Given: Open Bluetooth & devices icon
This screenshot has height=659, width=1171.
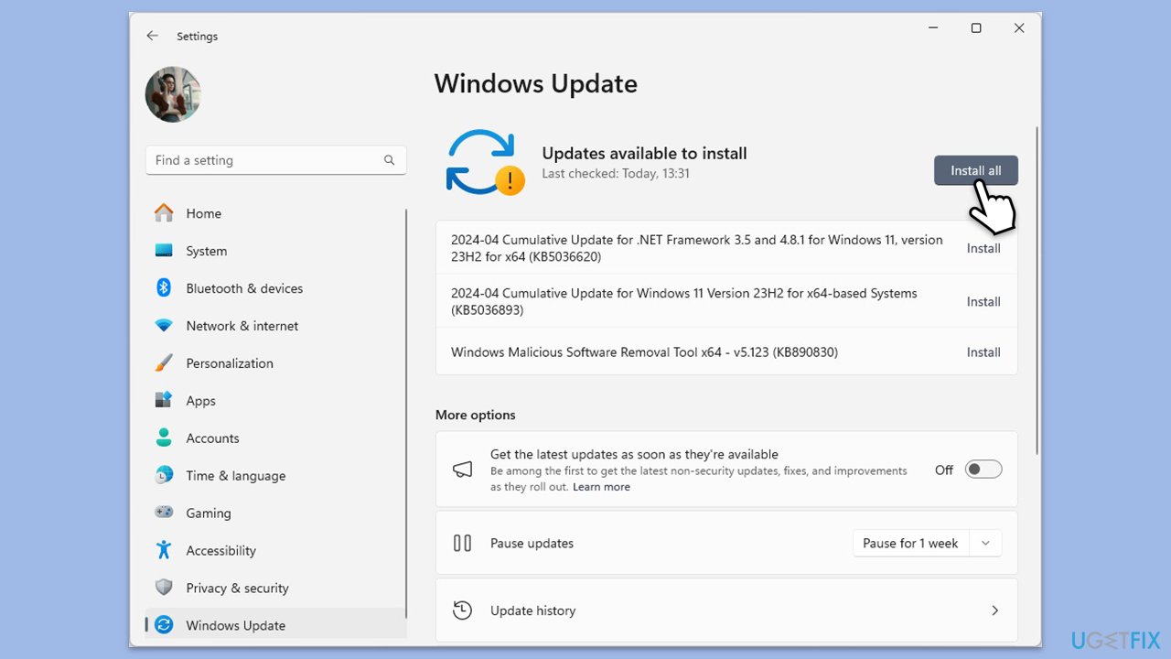Looking at the screenshot, I should point(164,288).
